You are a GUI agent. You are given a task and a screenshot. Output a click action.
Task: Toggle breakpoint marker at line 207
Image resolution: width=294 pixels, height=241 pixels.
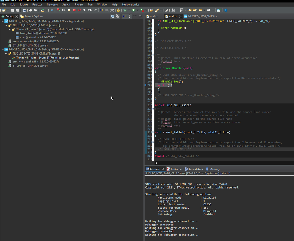146,85
